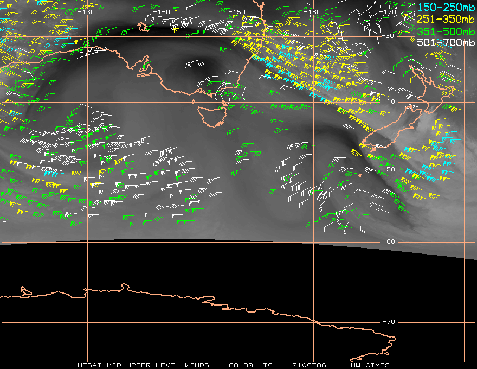The height and width of the screenshot is (369, 477).
Task: Click the green 351-500mb legend label
Action: tap(446, 31)
